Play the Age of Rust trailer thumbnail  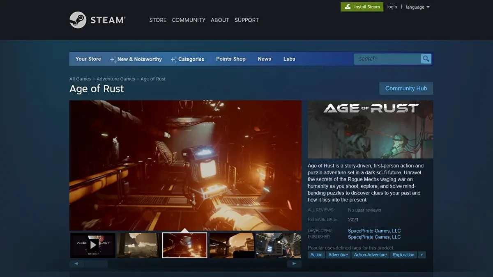click(93, 245)
